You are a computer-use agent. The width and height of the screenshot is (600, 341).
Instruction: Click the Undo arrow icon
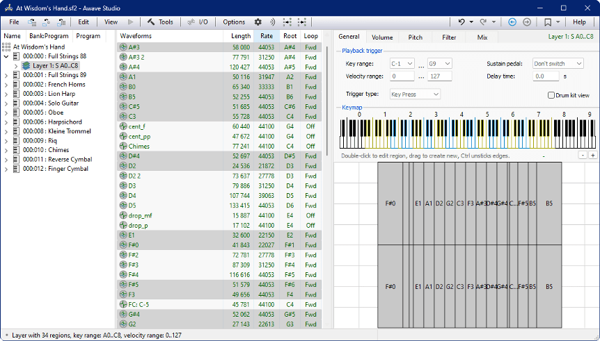point(461,22)
